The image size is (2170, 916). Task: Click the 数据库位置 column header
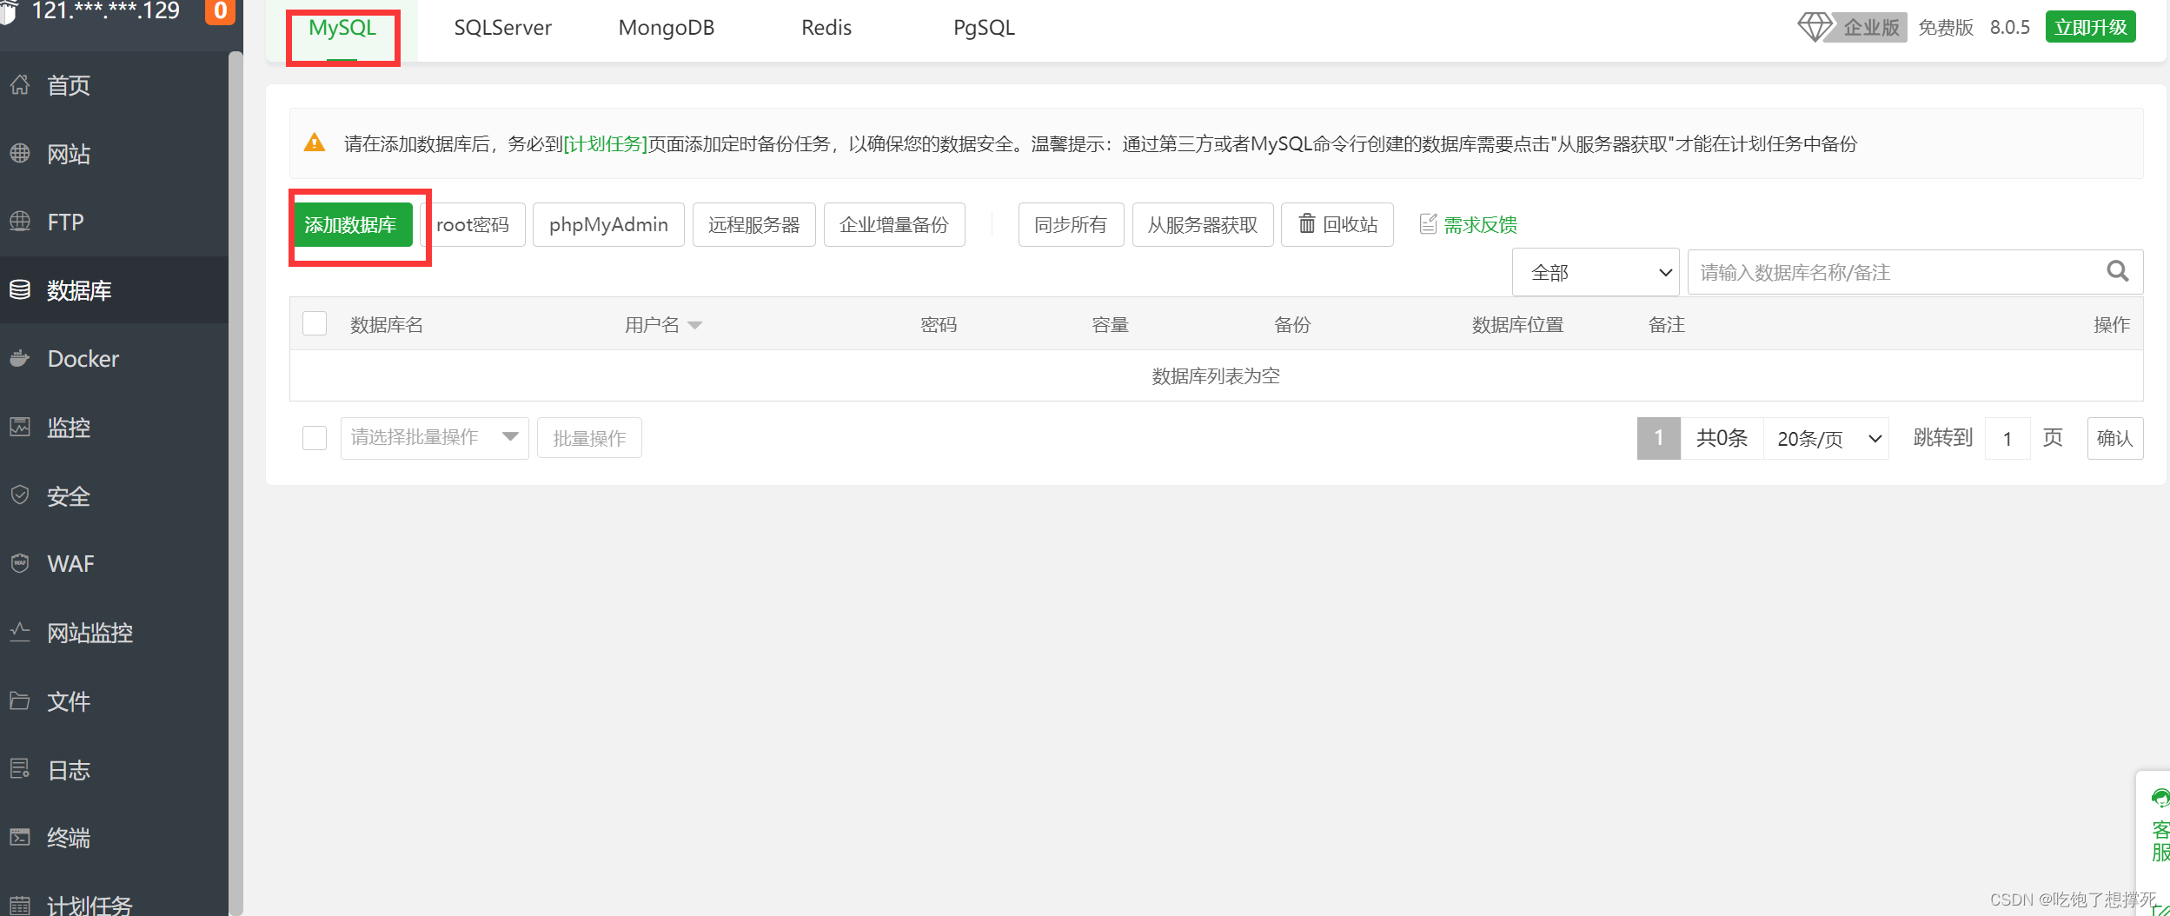tap(1517, 325)
